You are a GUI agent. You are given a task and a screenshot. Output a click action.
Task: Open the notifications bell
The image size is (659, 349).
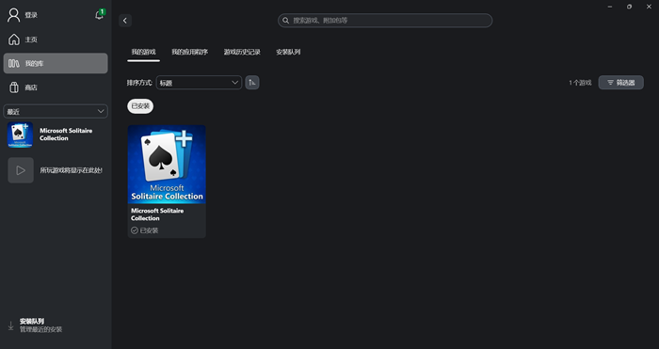tap(99, 15)
